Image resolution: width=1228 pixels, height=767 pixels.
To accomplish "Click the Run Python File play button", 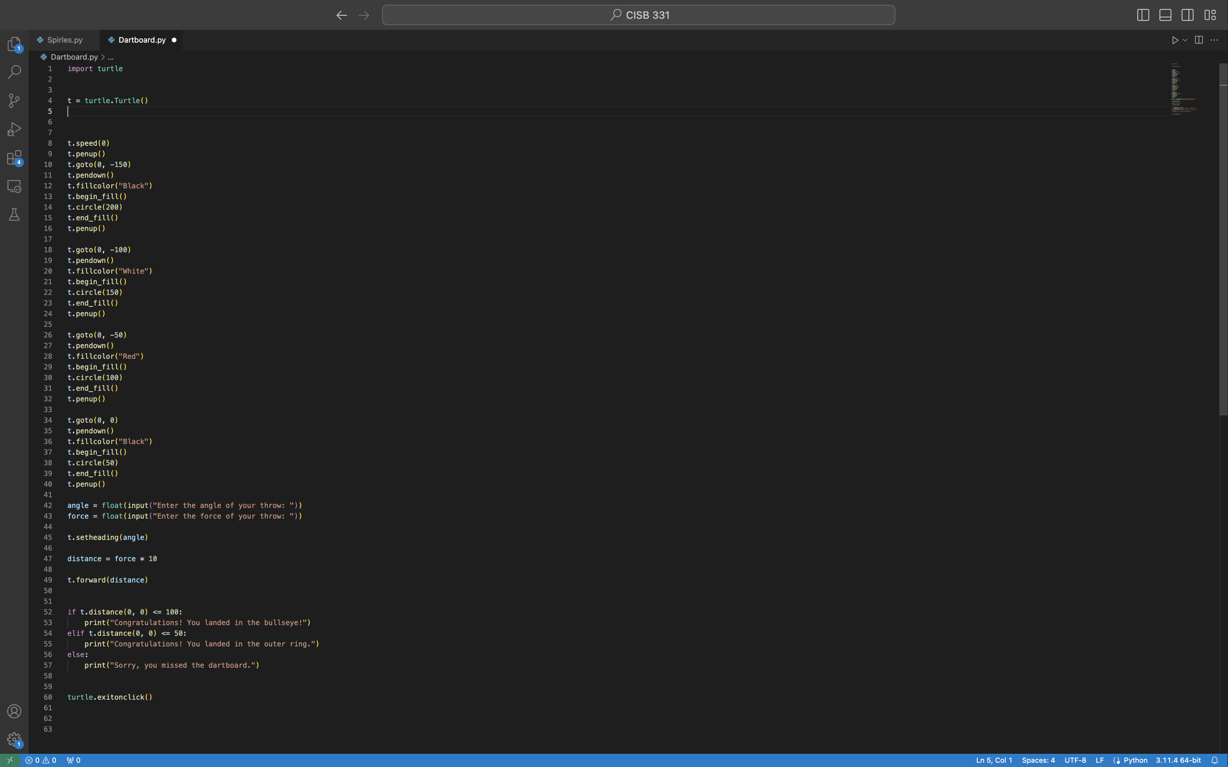I will pyautogui.click(x=1175, y=40).
